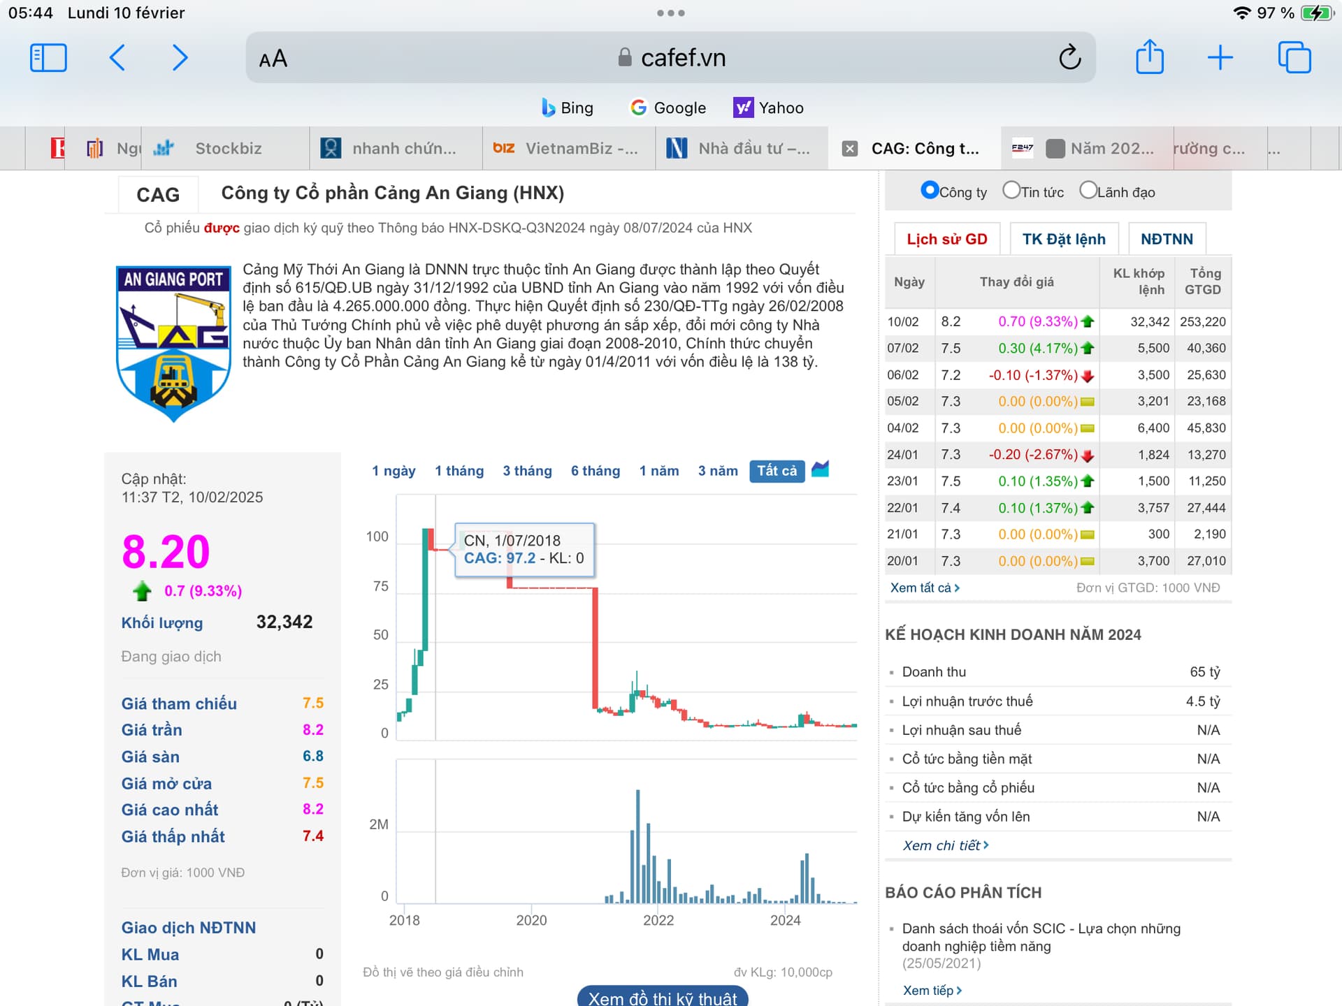The width and height of the screenshot is (1342, 1006).
Task: Click Xem đồ thị kỹ thuật button
Action: pyautogui.click(x=662, y=998)
